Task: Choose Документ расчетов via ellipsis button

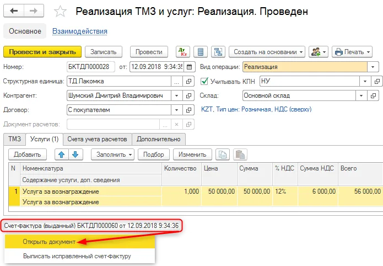Action: click(x=165, y=125)
